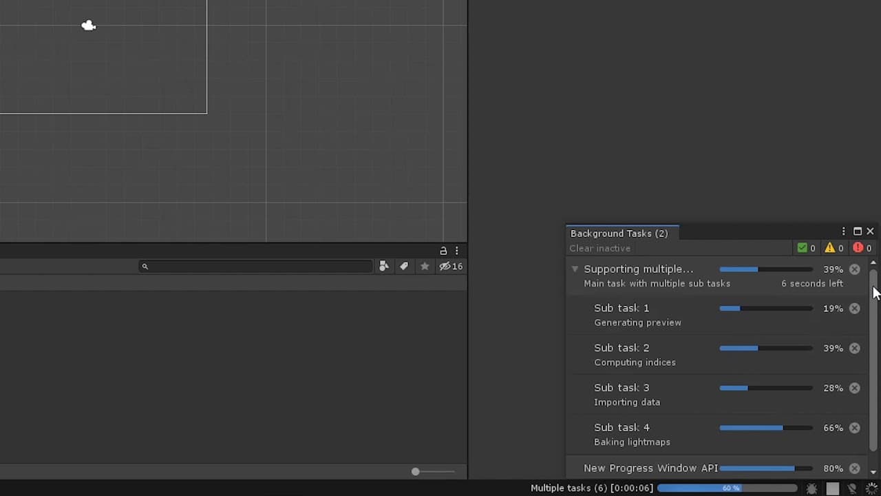Screen dimensions: 881x496
Task: Toggle the yellow warning tasks filter
Action: coord(834,249)
